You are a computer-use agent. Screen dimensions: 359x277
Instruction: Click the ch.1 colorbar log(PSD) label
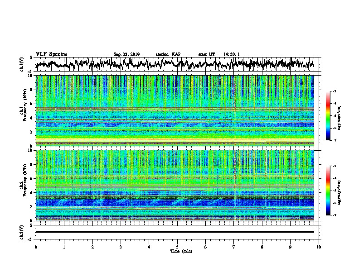click(x=340, y=118)
